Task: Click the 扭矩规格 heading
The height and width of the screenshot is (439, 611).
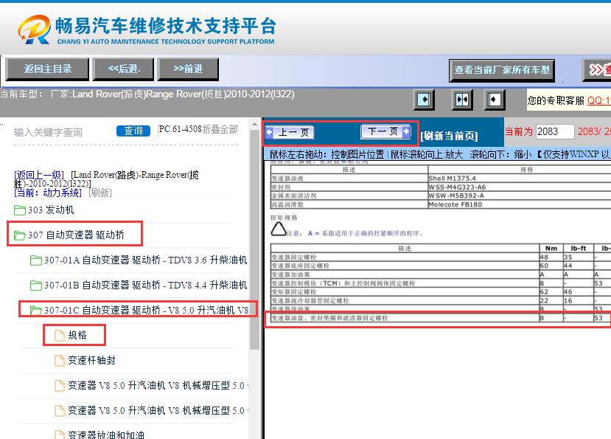Action: (x=284, y=218)
